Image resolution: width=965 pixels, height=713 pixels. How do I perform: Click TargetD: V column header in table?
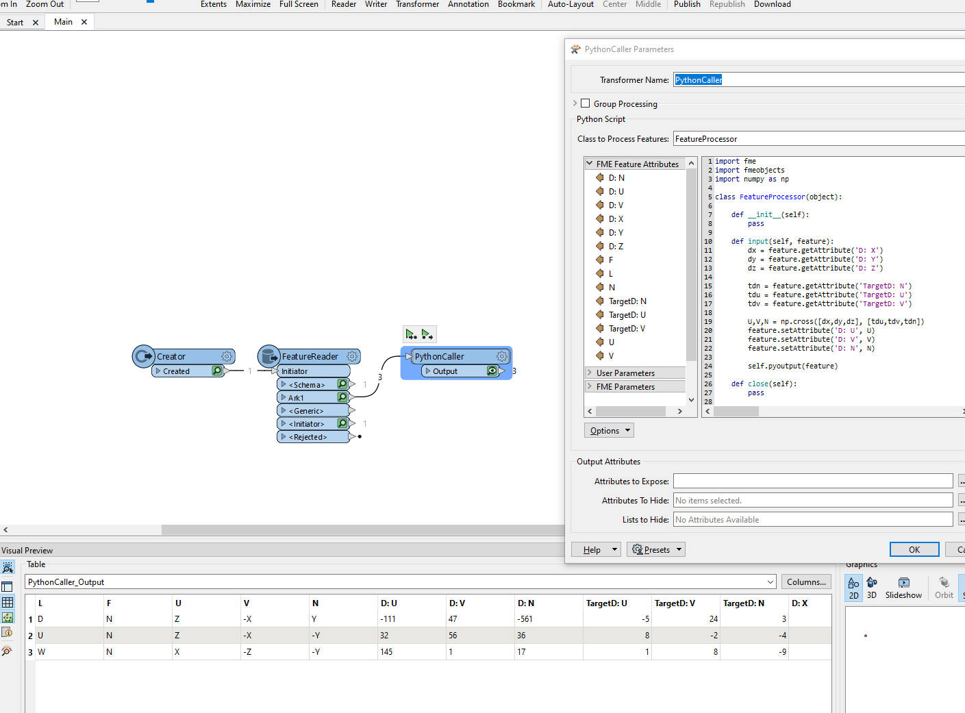point(685,603)
